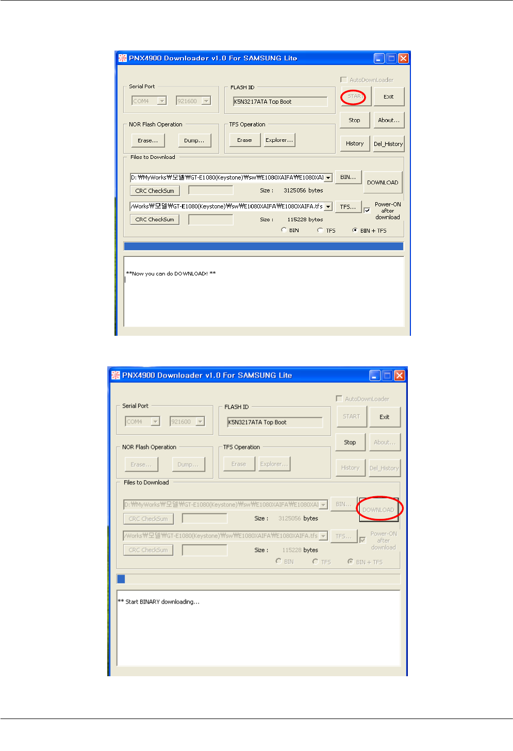Select BIN + TFS radio in upper window
The width and height of the screenshot is (513, 751).
point(355,230)
